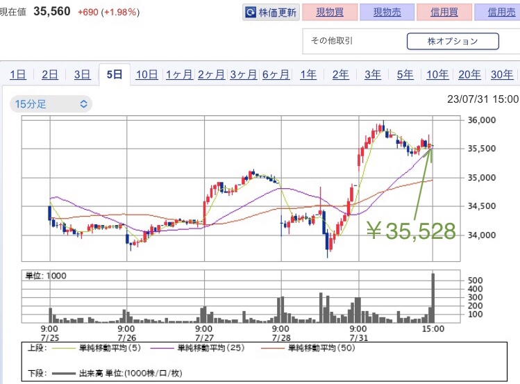Click the 株価更新 refresh icon

click(x=250, y=12)
